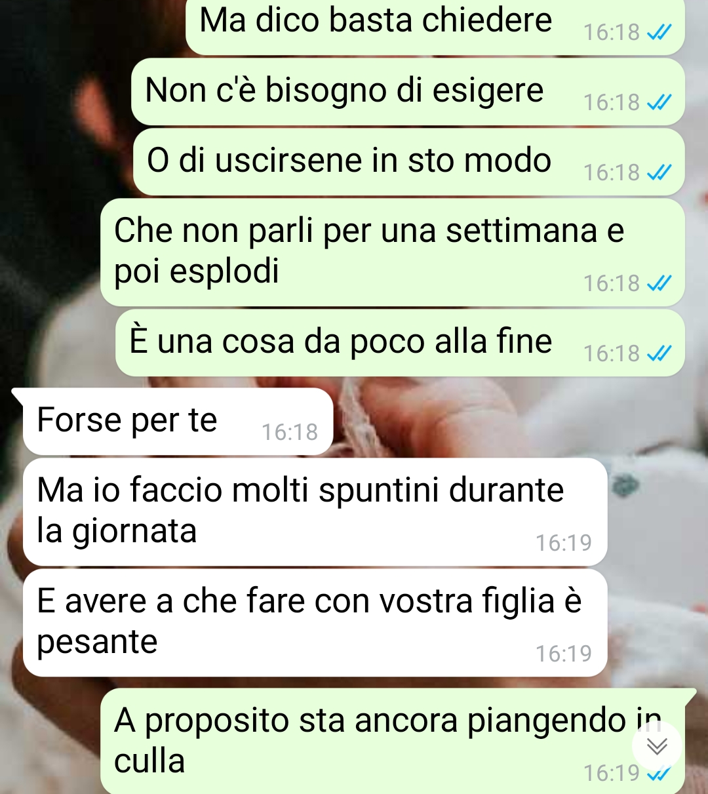Tap read ticks on 'È una cosa da poco' message
This screenshot has height=794, width=708.
(659, 353)
